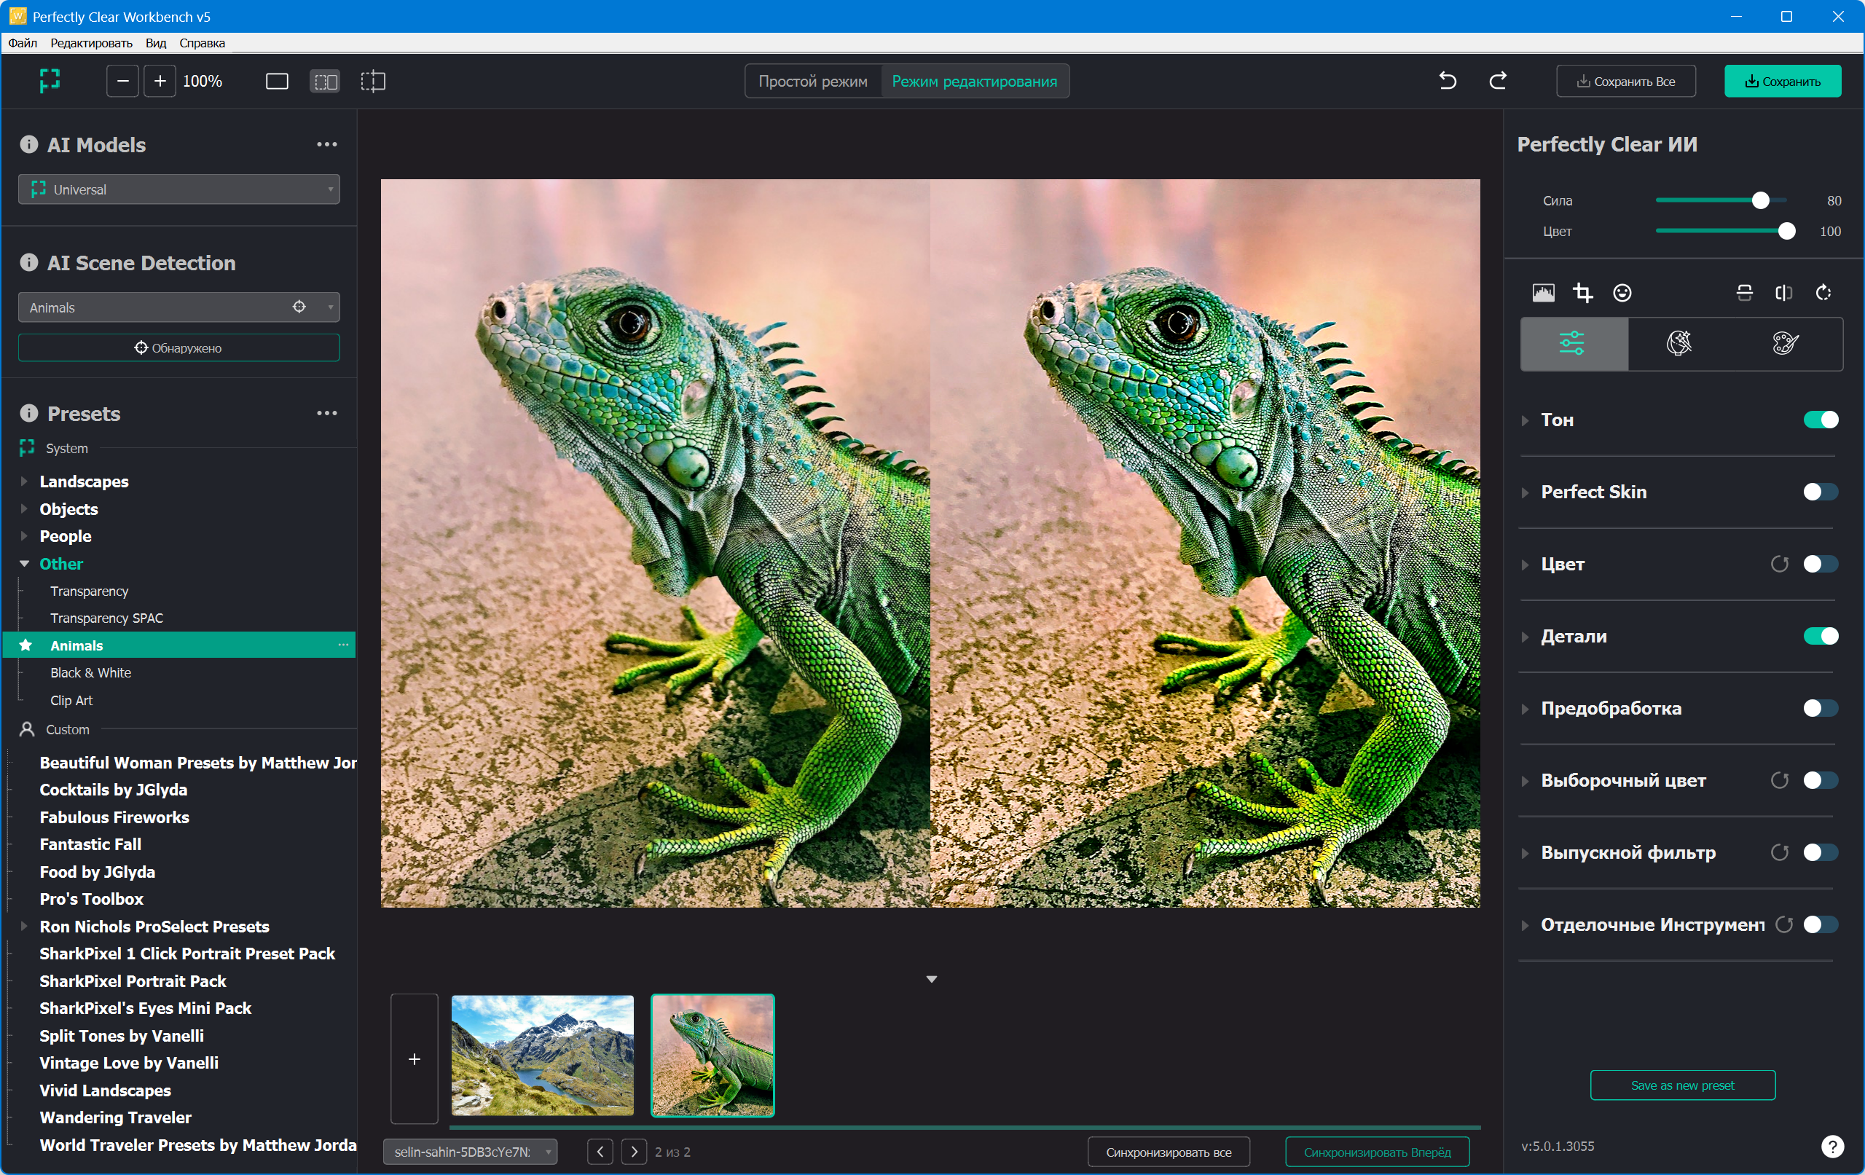Disable the Тон toggle
The width and height of the screenshot is (1865, 1175).
1820,420
